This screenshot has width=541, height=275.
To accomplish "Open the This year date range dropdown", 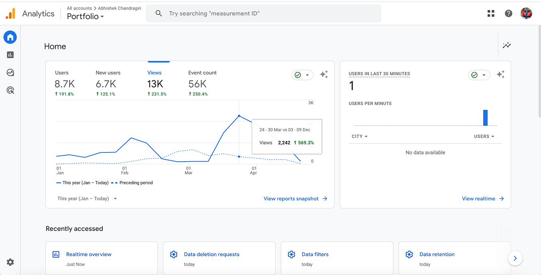I will [87, 198].
